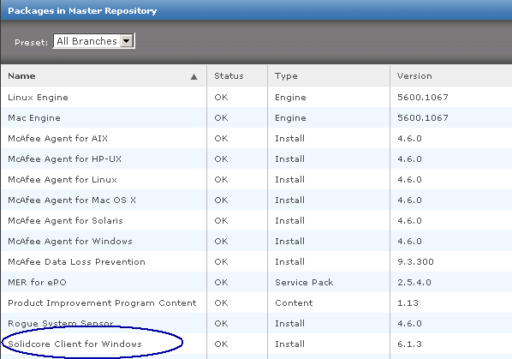
Task: Select McAfee Agent for AIX row
Action: point(256,138)
